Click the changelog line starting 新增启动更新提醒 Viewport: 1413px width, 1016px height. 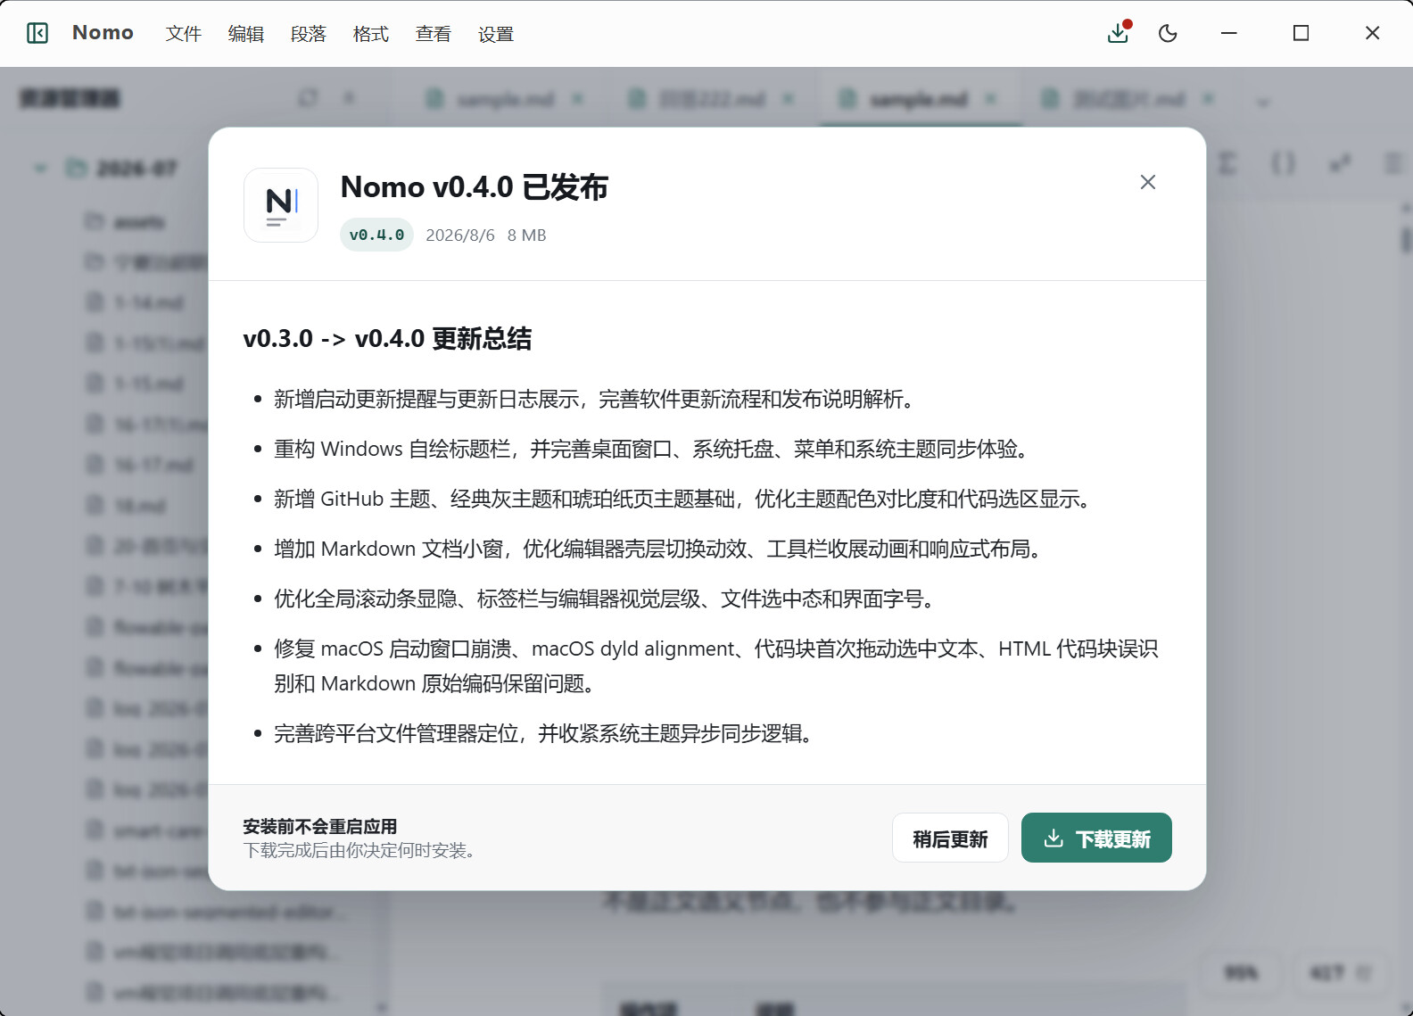click(594, 399)
